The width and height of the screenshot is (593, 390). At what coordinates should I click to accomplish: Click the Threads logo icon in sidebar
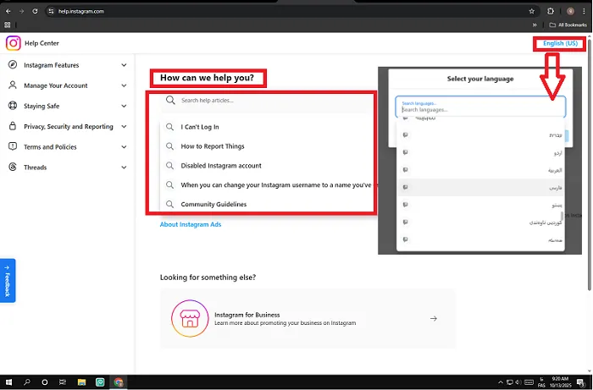click(x=13, y=167)
